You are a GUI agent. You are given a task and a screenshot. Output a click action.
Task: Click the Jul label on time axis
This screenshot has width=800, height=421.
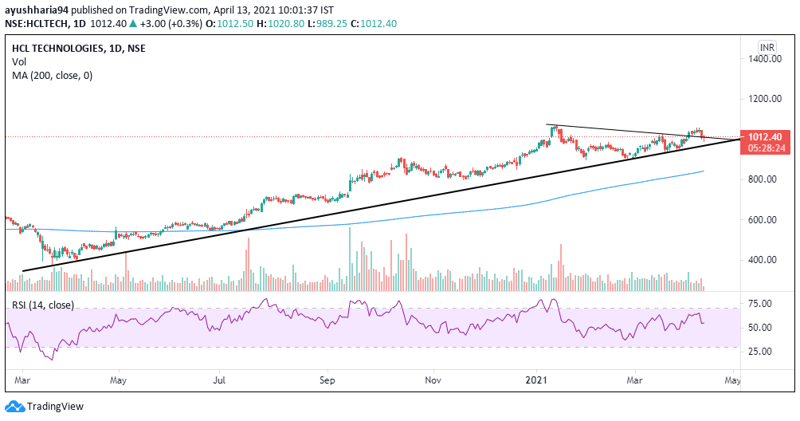click(219, 380)
